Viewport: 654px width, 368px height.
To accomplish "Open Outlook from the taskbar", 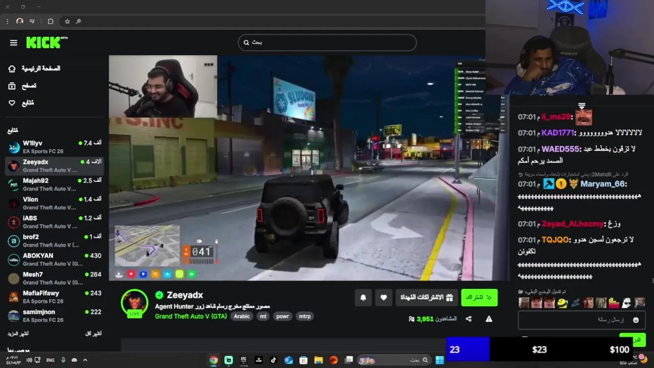I will coord(288,360).
